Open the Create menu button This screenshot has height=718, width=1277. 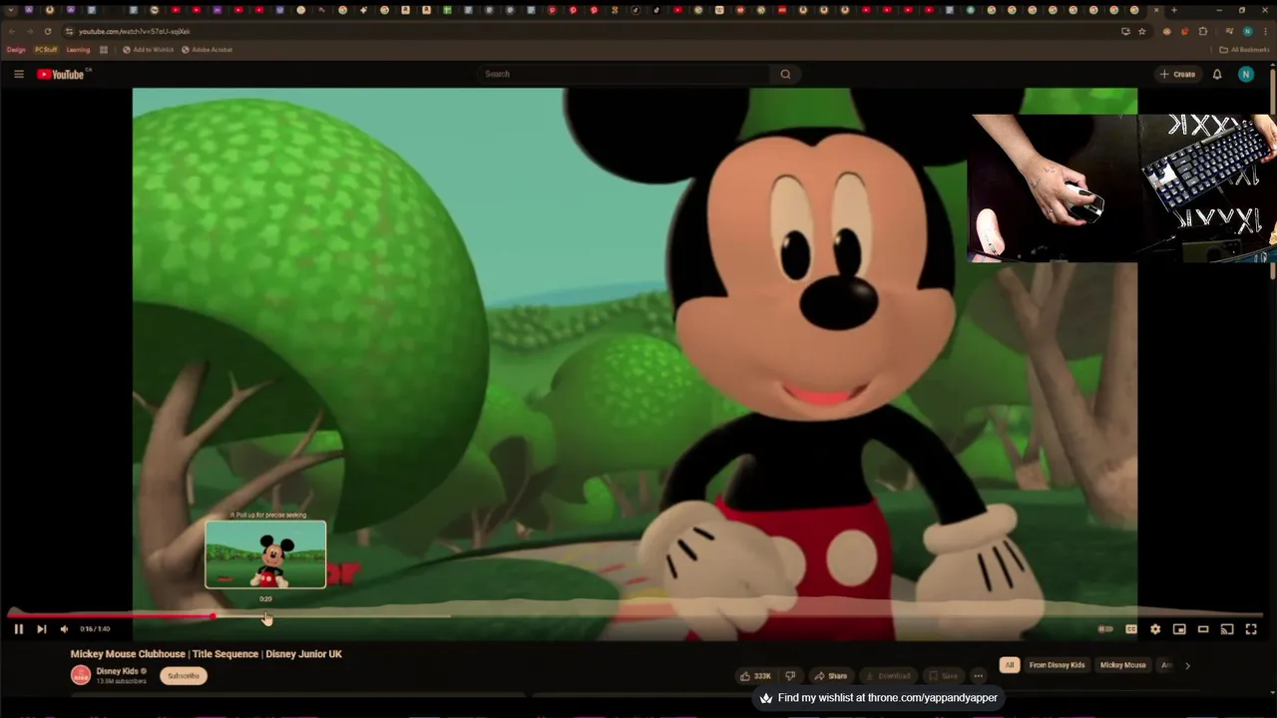coord(1177,74)
